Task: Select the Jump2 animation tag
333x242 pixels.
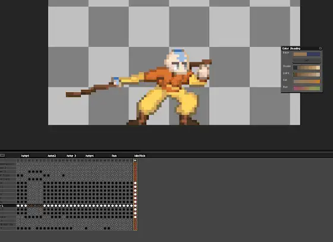Action: click(x=52, y=156)
